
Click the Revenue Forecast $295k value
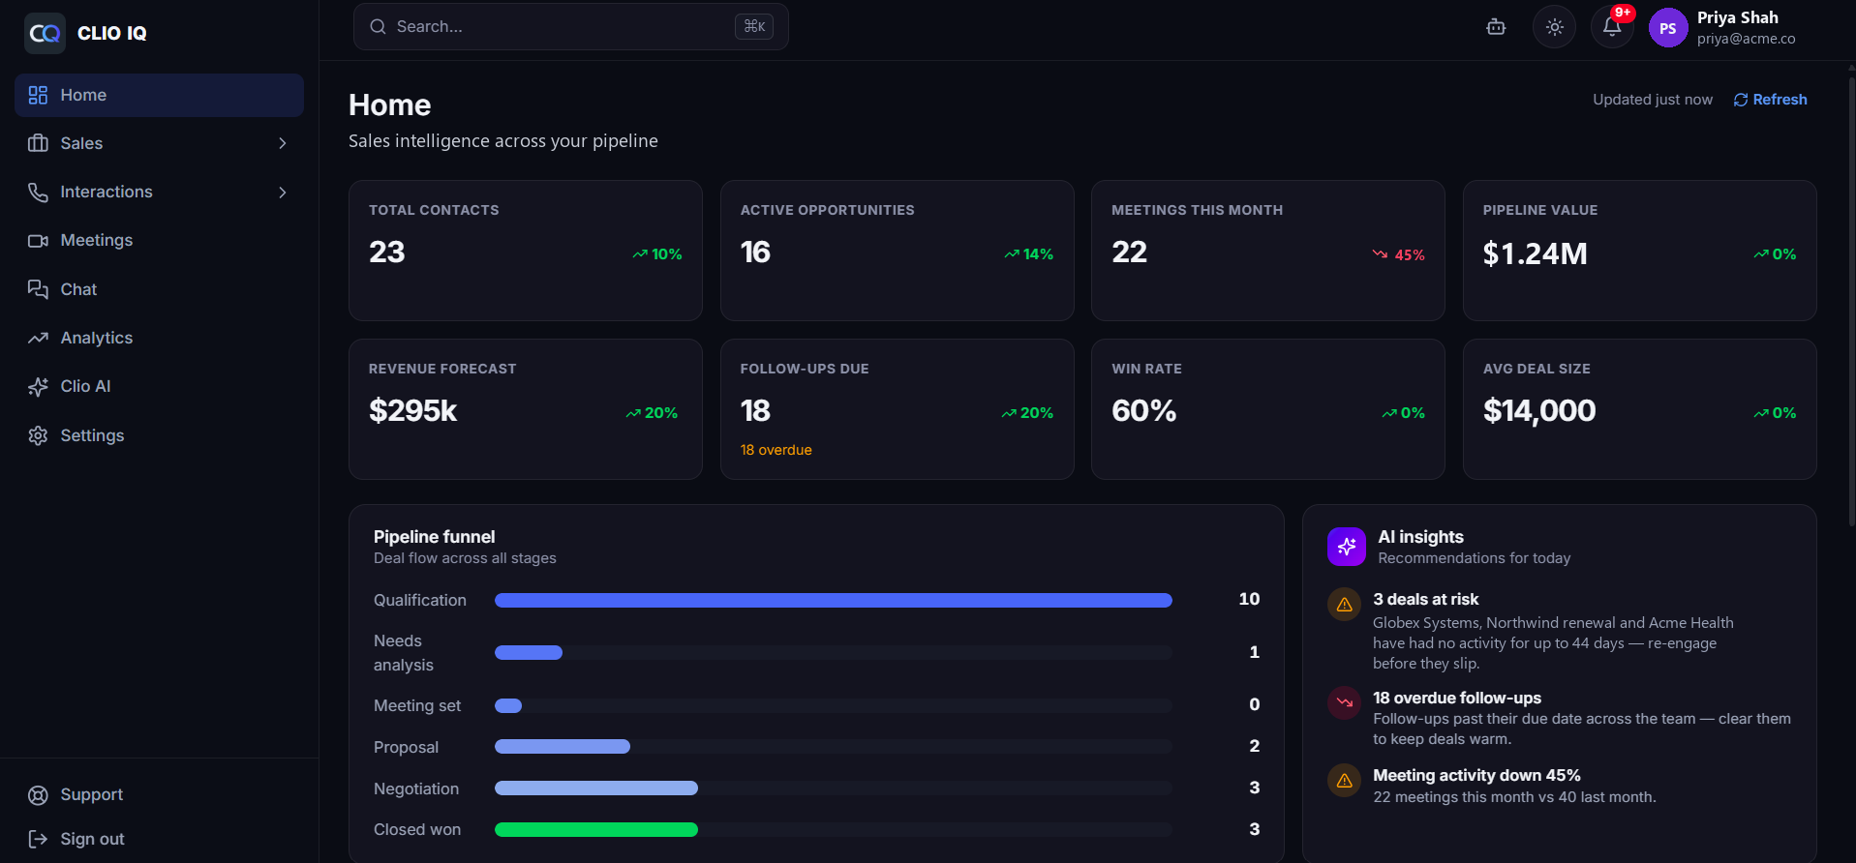pyautogui.click(x=412, y=411)
